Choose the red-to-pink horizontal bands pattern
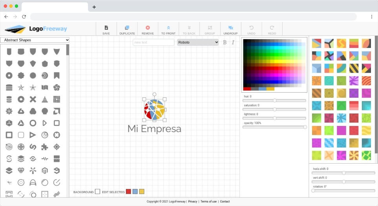The image size is (378, 206). click(x=354, y=106)
